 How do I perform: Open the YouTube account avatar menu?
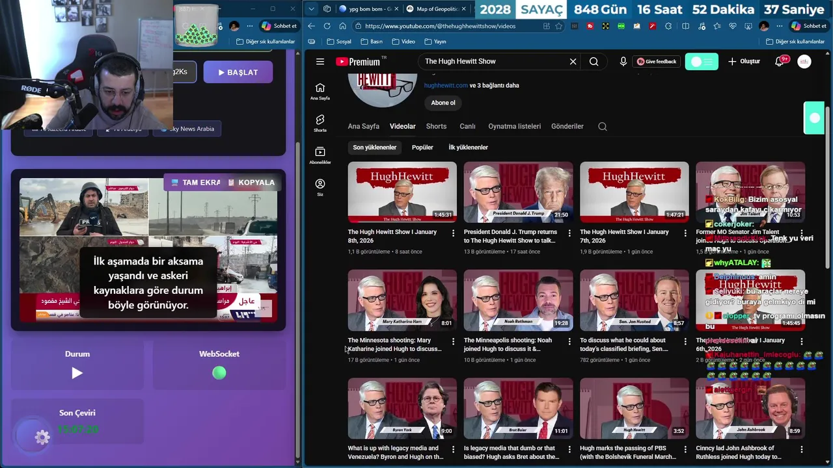[x=804, y=62]
